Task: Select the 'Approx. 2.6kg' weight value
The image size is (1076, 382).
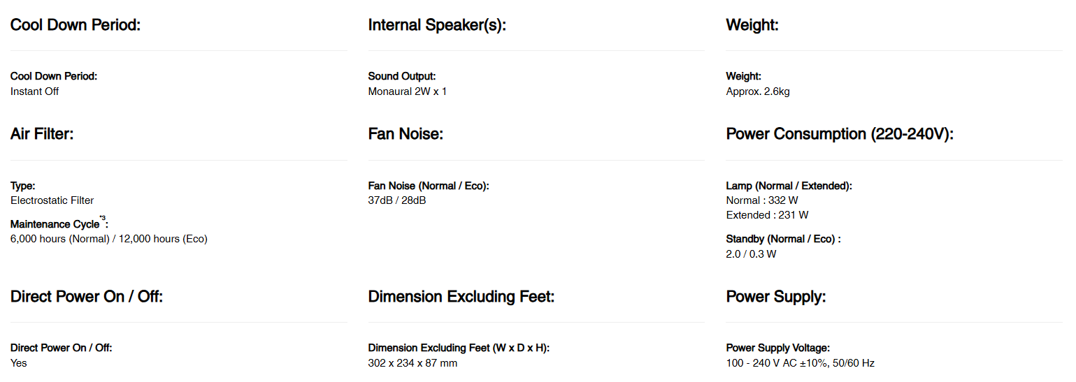Action: coord(758,91)
